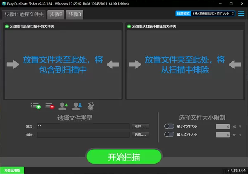Viewport: 248px width, 174px height.
Task: Click green plus icon on exclude folders panel
Action: 129,26
